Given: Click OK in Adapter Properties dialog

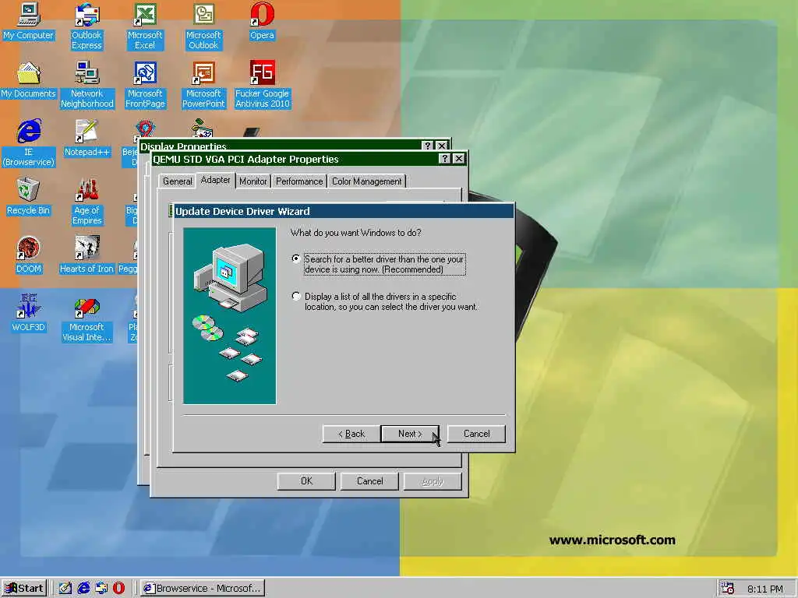Looking at the screenshot, I should click(x=306, y=481).
